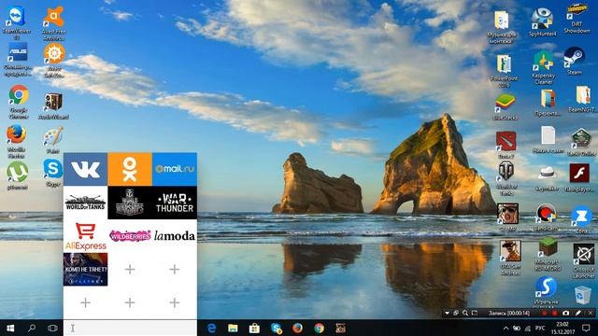The height and width of the screenshot is (336, 598).
Task: Open the orange sun wheel desktop shortcut
Action: [54, 60]
